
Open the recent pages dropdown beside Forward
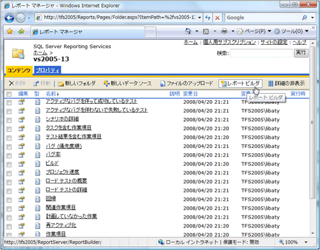coord(29,18)
